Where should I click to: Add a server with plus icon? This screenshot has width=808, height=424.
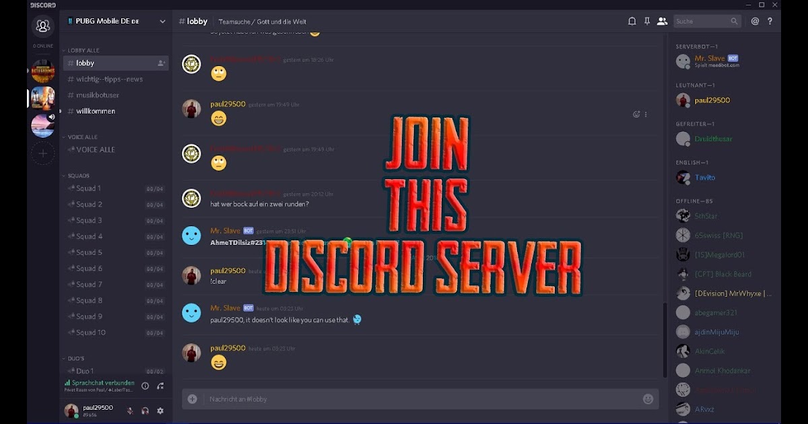click(x=43, y=153)
